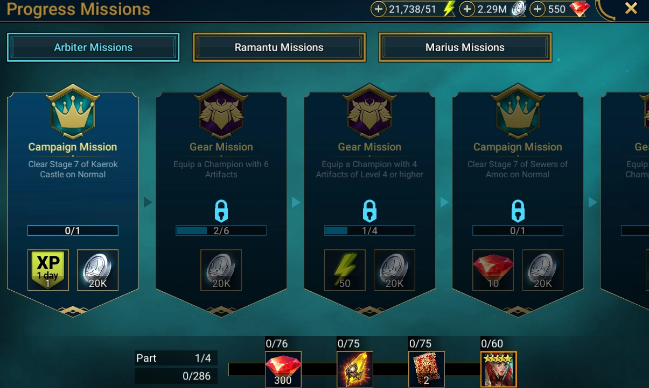Image resolution: width=649 pixels, height=388 pixels.
Task: Select the 300 gems milestone reward
Action: 283,369
